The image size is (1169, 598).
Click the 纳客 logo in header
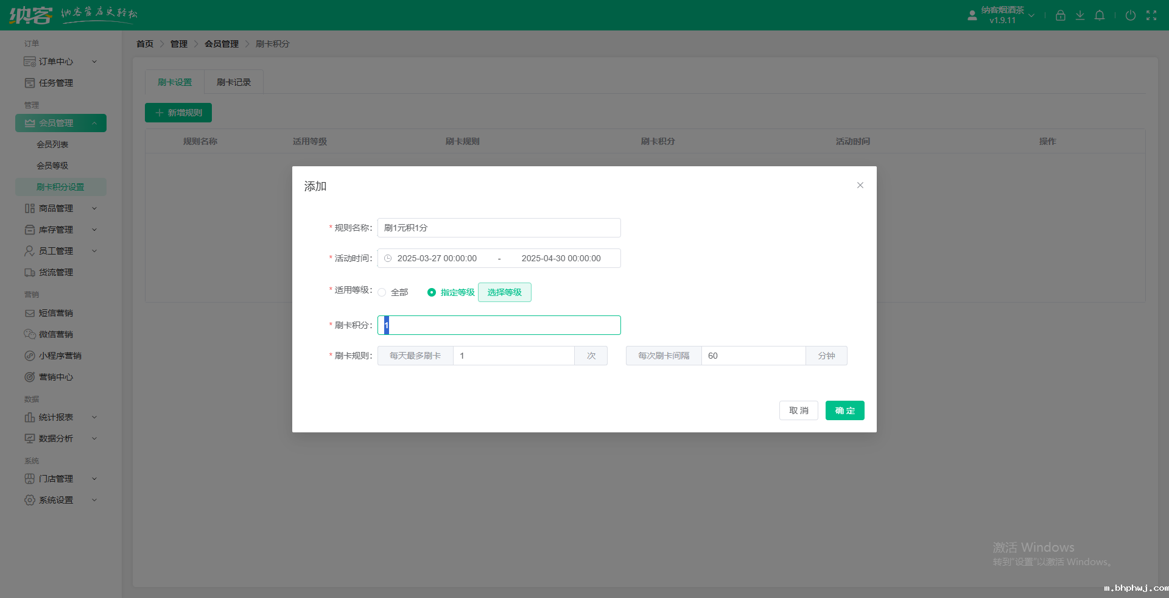point(31,15)
